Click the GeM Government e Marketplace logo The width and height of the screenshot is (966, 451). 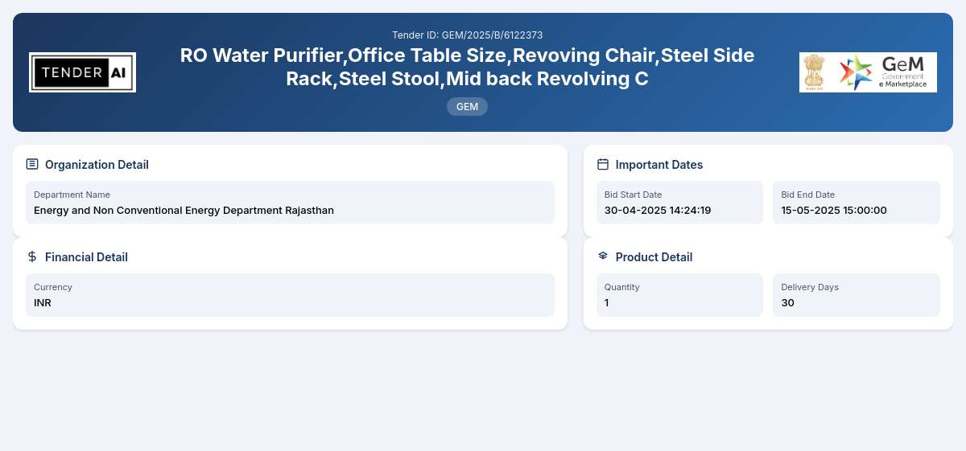coord(883,72)
